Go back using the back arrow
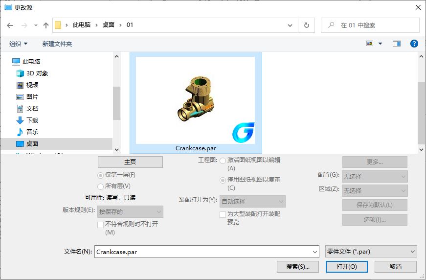This screenshot has width=426, height=280. coord(10,25)
